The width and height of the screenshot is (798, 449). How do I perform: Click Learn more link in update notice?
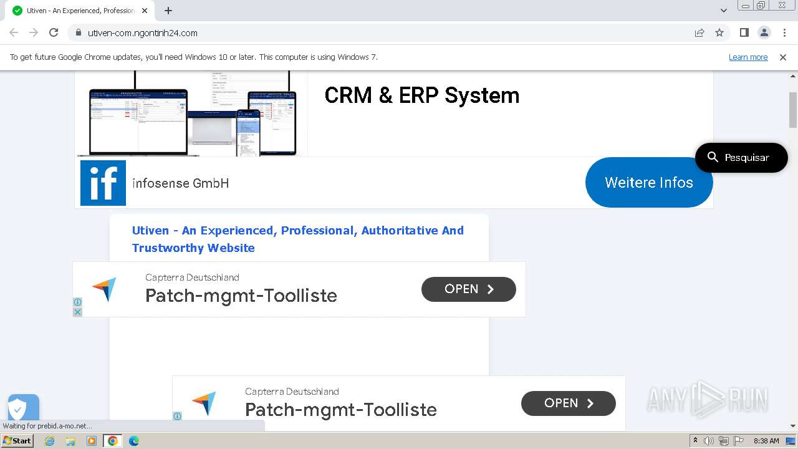[x=748, y=57]
